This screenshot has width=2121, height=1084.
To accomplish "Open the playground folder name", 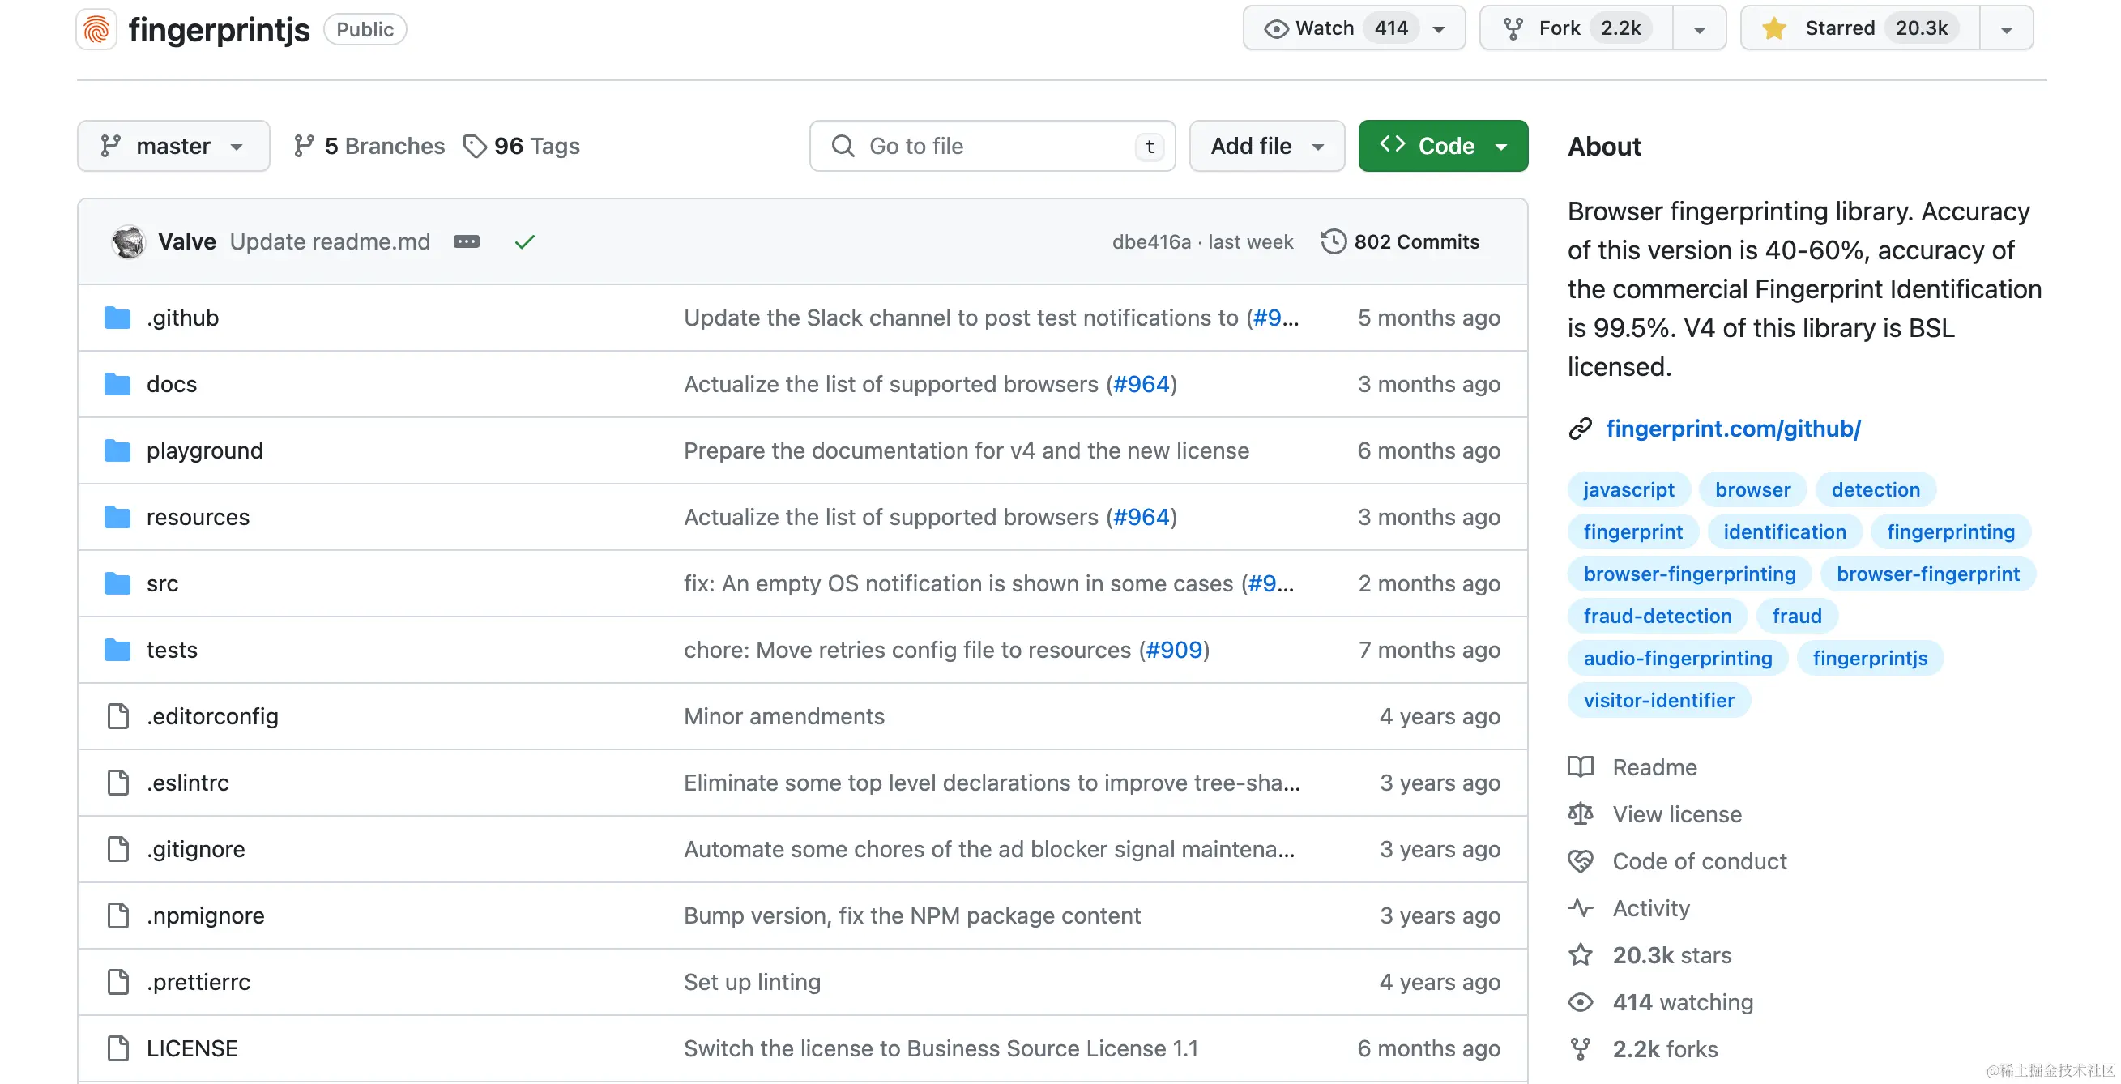I will pos(204,450).
